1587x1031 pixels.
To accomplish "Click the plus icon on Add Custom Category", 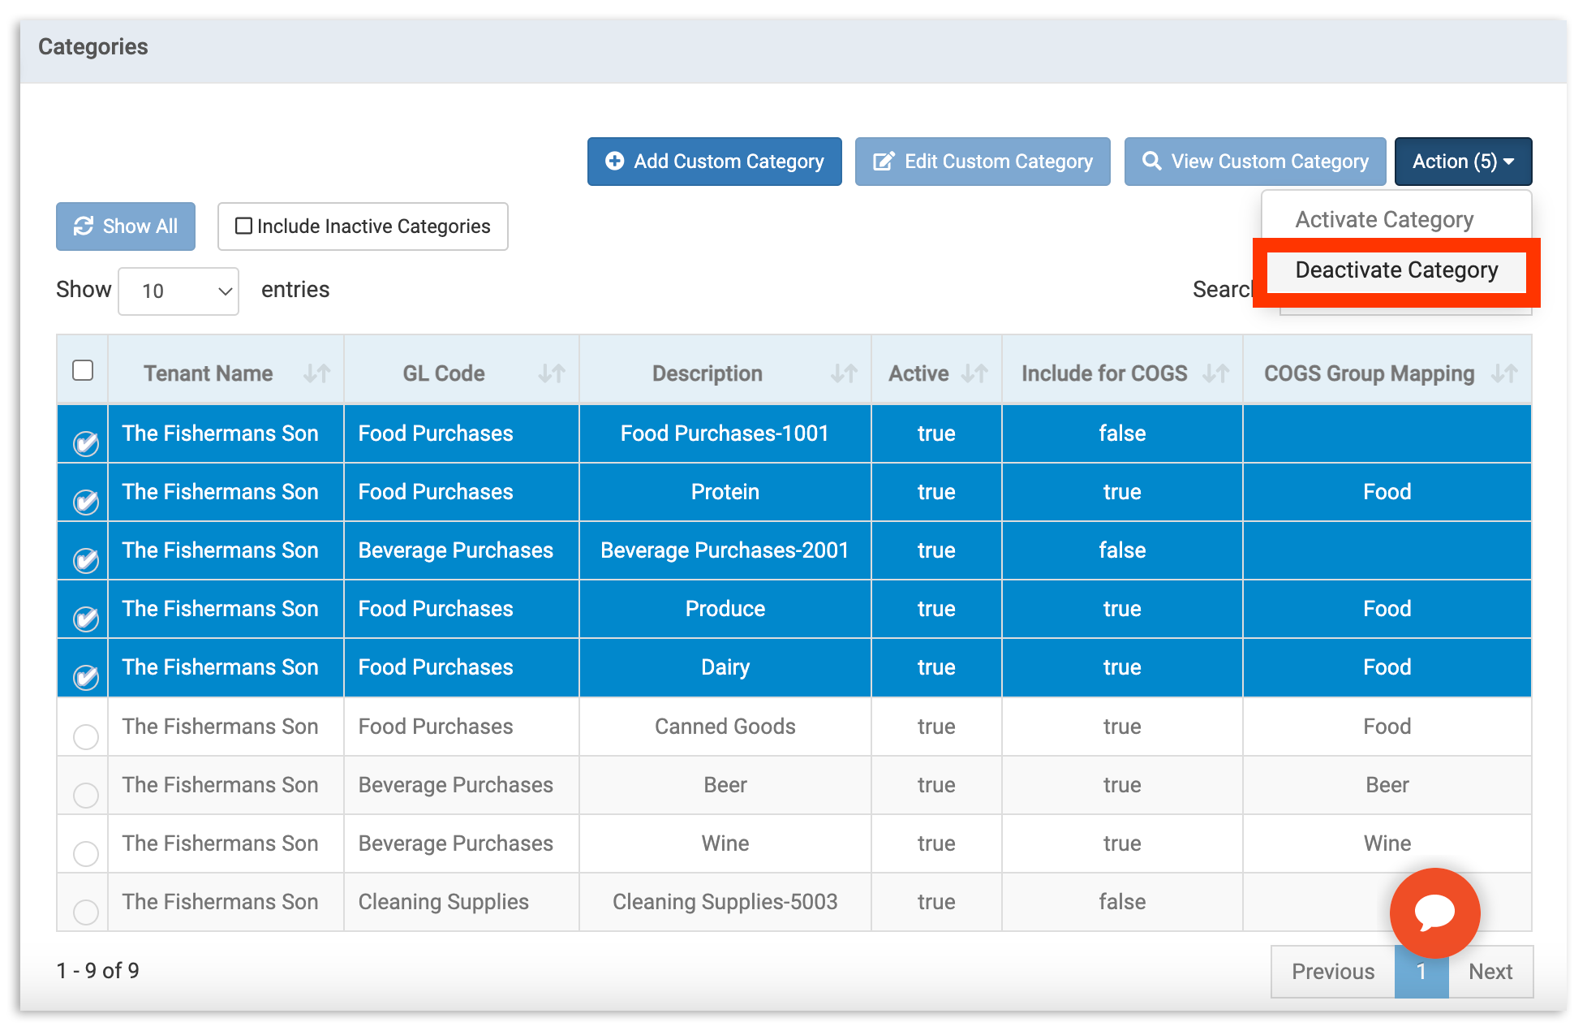I will coord(616,161).
